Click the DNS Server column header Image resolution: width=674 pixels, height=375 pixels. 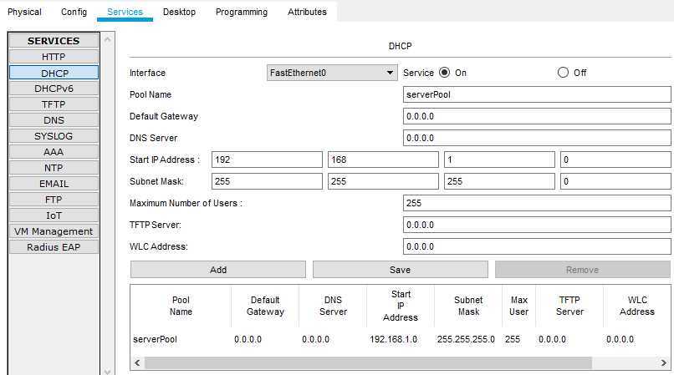click(333, 306)
